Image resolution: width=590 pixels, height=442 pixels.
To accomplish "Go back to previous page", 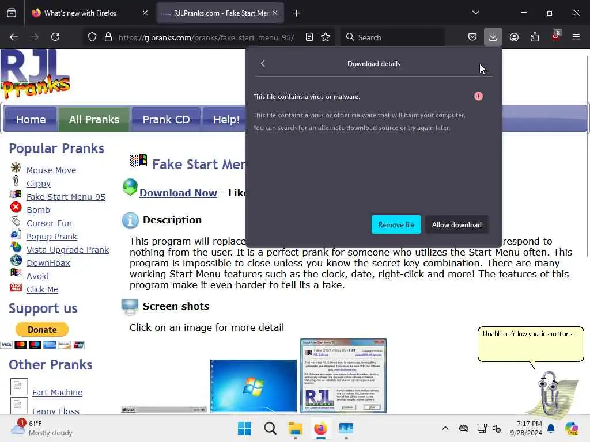I will pos(14,37).
